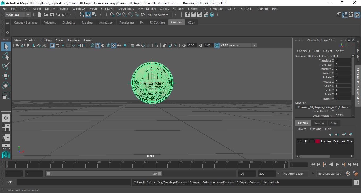The image size is (361, 193).
Task: Select by hierarchy mode icon
Action: pyautogui.click(x=82, y=15)
